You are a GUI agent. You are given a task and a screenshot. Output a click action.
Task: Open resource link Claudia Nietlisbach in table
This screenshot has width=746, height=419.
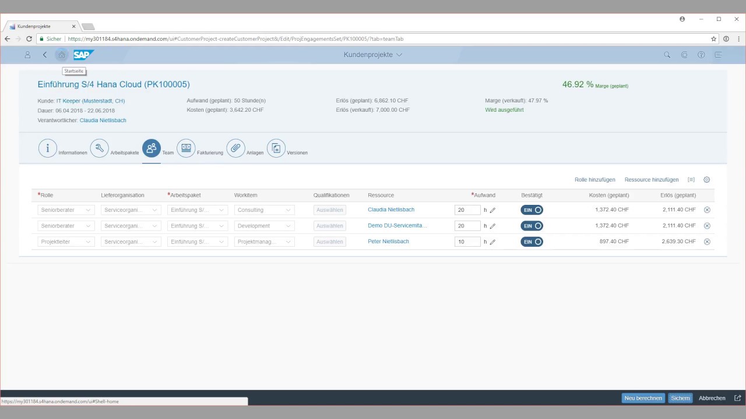pos(391,210)
